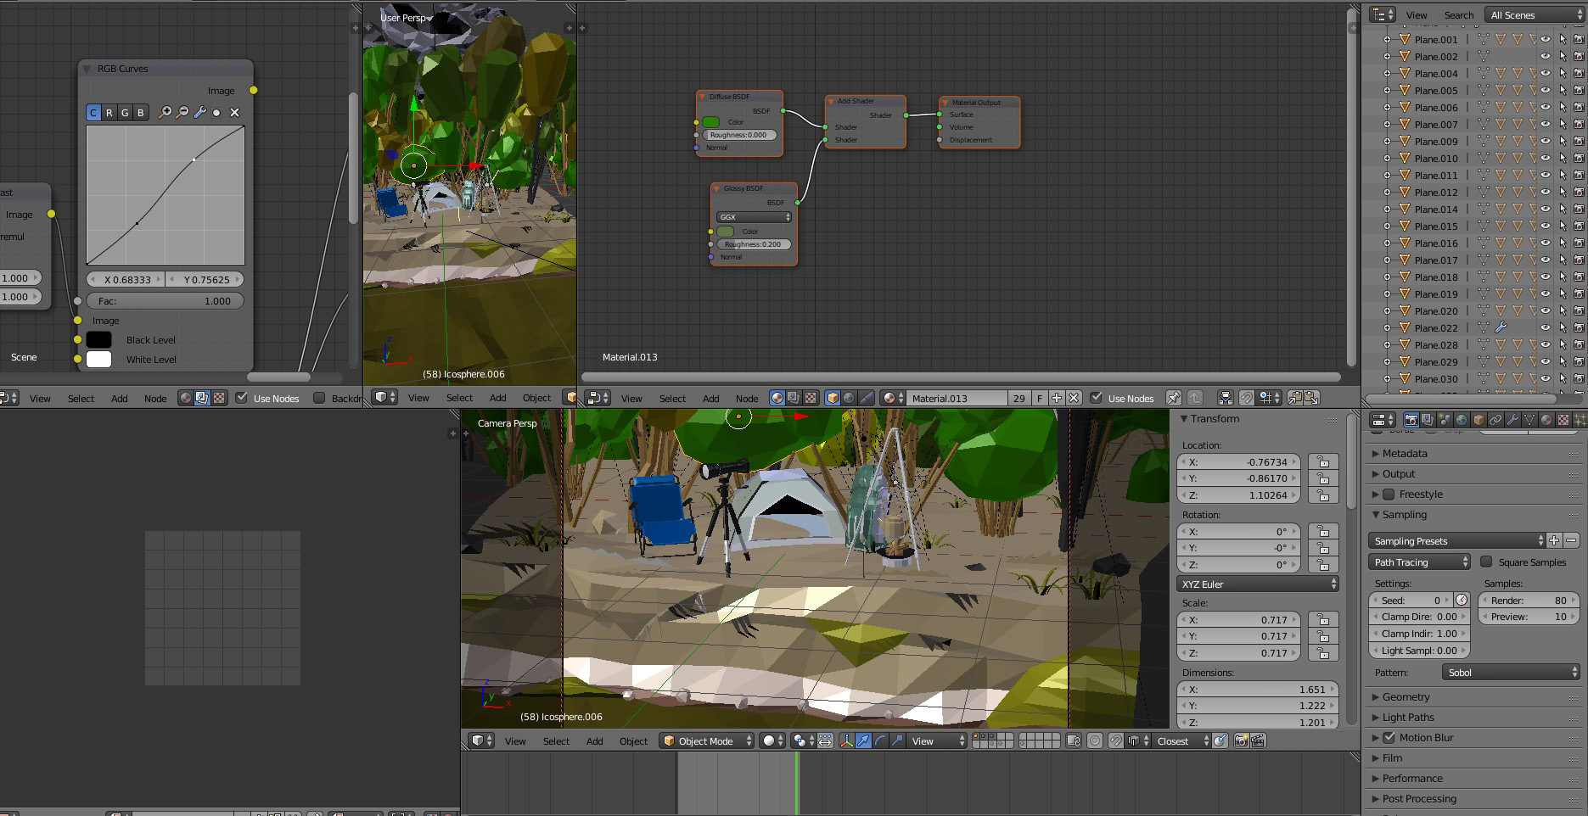Open Select menu in small 3D viewport
Screen dimensions: 1588x816
tap(459, 398)
